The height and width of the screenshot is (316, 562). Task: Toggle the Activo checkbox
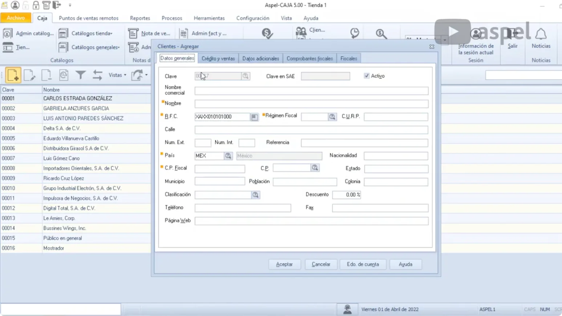coord(367,76)
